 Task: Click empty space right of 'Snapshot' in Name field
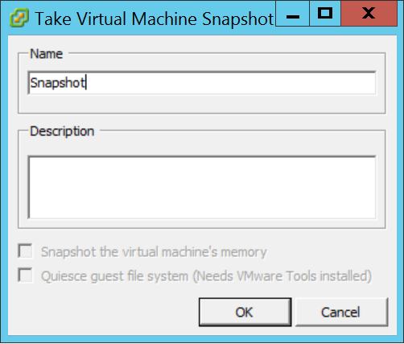tap(231, 83)
